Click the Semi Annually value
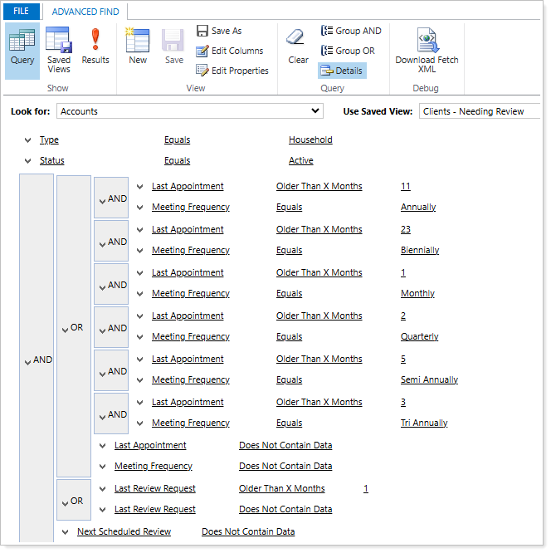 [429, 379]
